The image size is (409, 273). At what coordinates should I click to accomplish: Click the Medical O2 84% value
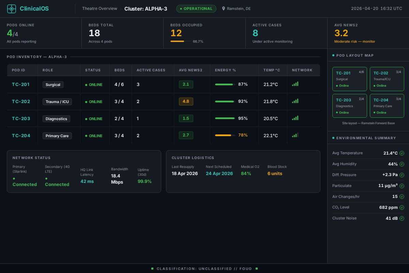(246, 174)
